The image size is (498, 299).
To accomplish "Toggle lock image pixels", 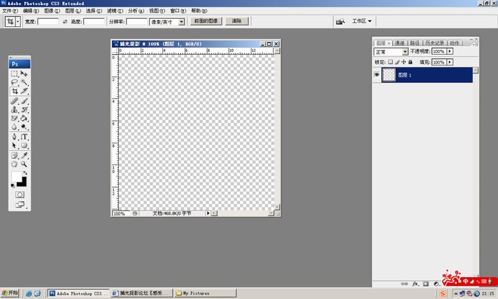I will tap(397, 62).
